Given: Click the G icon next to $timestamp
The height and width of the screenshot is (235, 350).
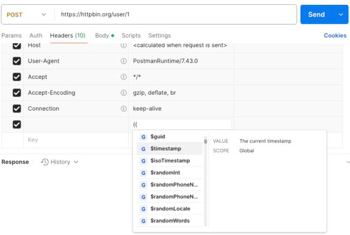Looking at the screenshot, I should click(143, 149).
